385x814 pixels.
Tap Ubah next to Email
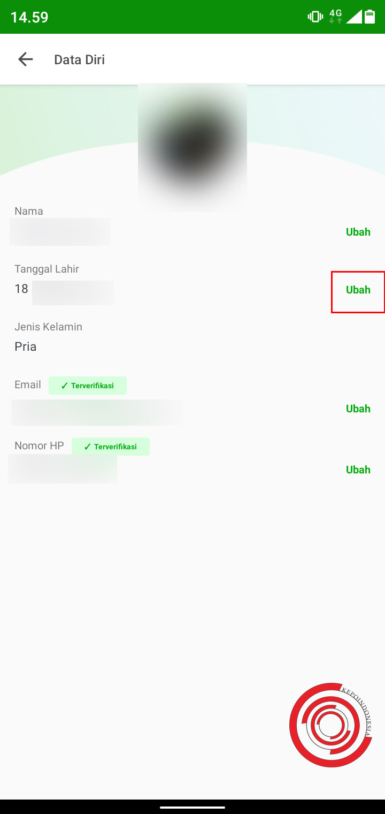click(358, 408)
